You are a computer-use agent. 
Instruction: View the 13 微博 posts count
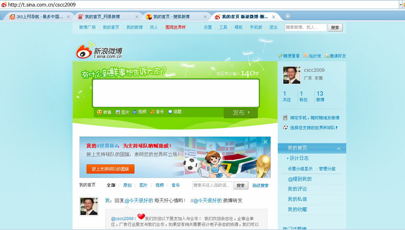click(320, 96)
